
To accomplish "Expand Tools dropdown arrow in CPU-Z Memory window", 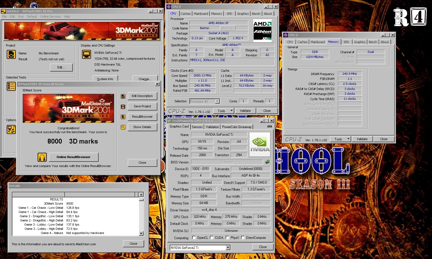I will pos(348,139).
